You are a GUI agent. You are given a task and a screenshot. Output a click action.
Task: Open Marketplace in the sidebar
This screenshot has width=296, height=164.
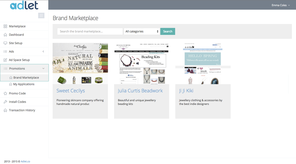[x=24, y=26]
